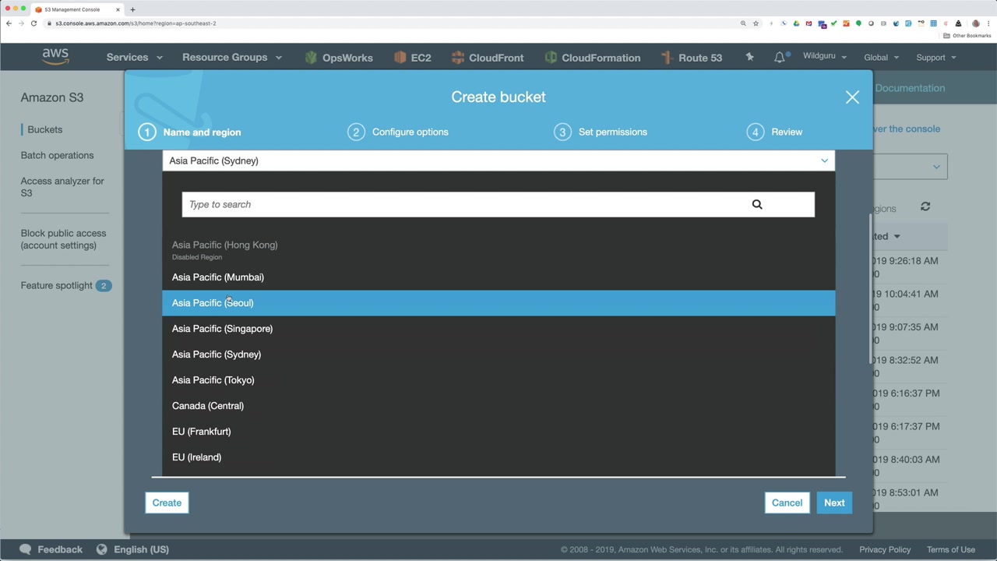Expand the Services menu

coord(135,58)
